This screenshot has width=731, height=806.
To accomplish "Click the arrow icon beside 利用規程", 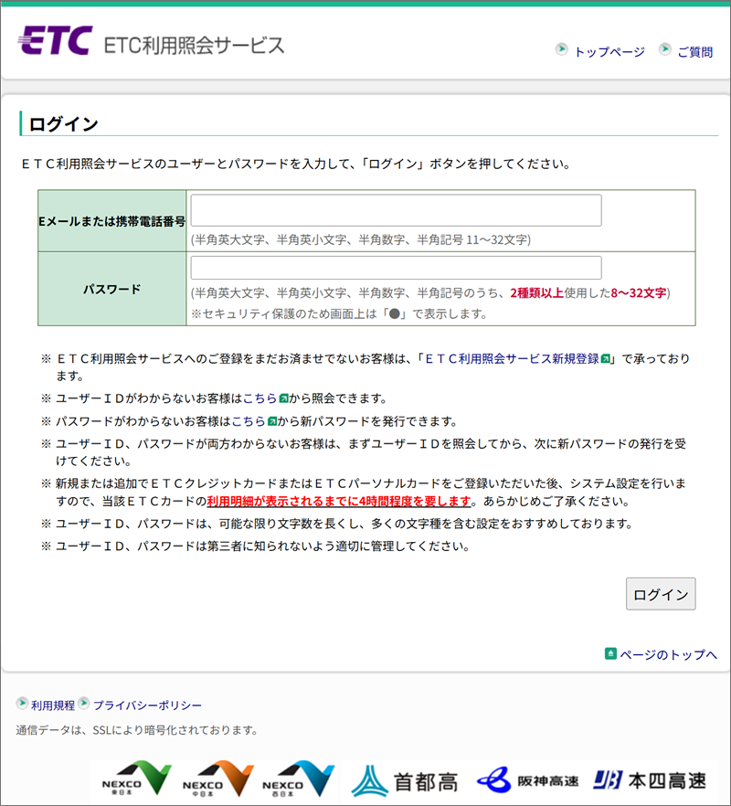I will click(22, 703).
